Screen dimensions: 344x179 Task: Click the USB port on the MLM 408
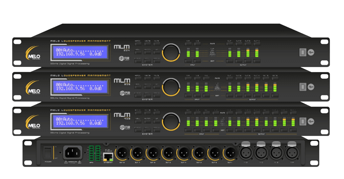[303, 121]
